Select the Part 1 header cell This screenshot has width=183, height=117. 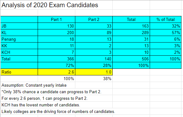tap(57, 19)
